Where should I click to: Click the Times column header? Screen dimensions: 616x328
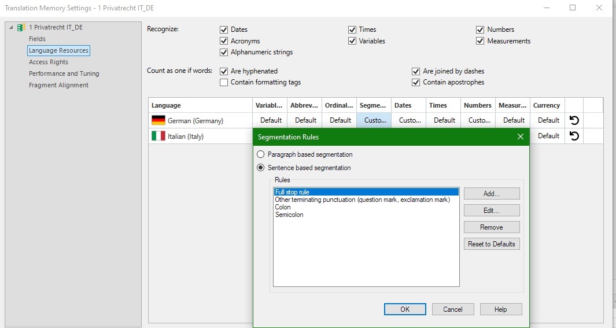coord(443,105)
